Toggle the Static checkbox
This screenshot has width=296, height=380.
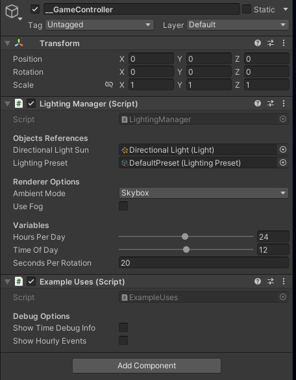(247, 10)
